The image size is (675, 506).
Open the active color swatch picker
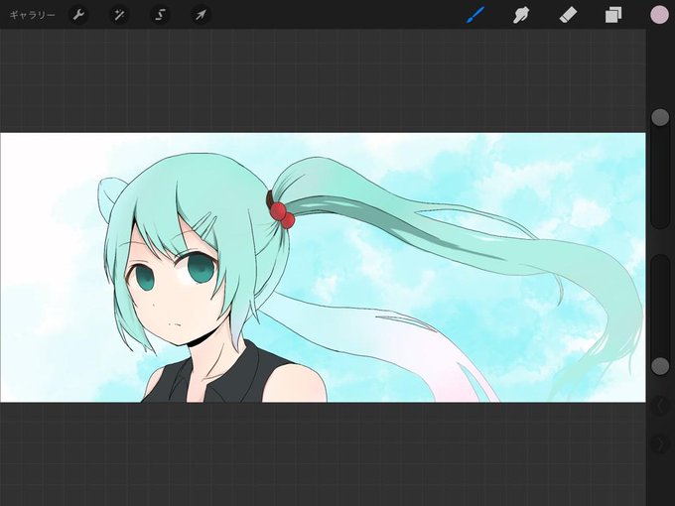[x=659, y=15]
